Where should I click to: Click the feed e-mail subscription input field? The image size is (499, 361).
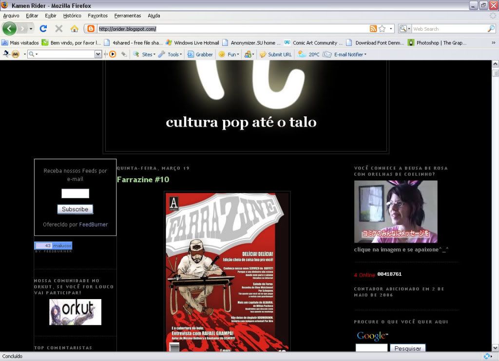(x=75, y=193)
